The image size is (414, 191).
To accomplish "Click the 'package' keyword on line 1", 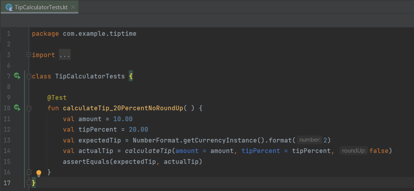I will click(x=45, y=34).
